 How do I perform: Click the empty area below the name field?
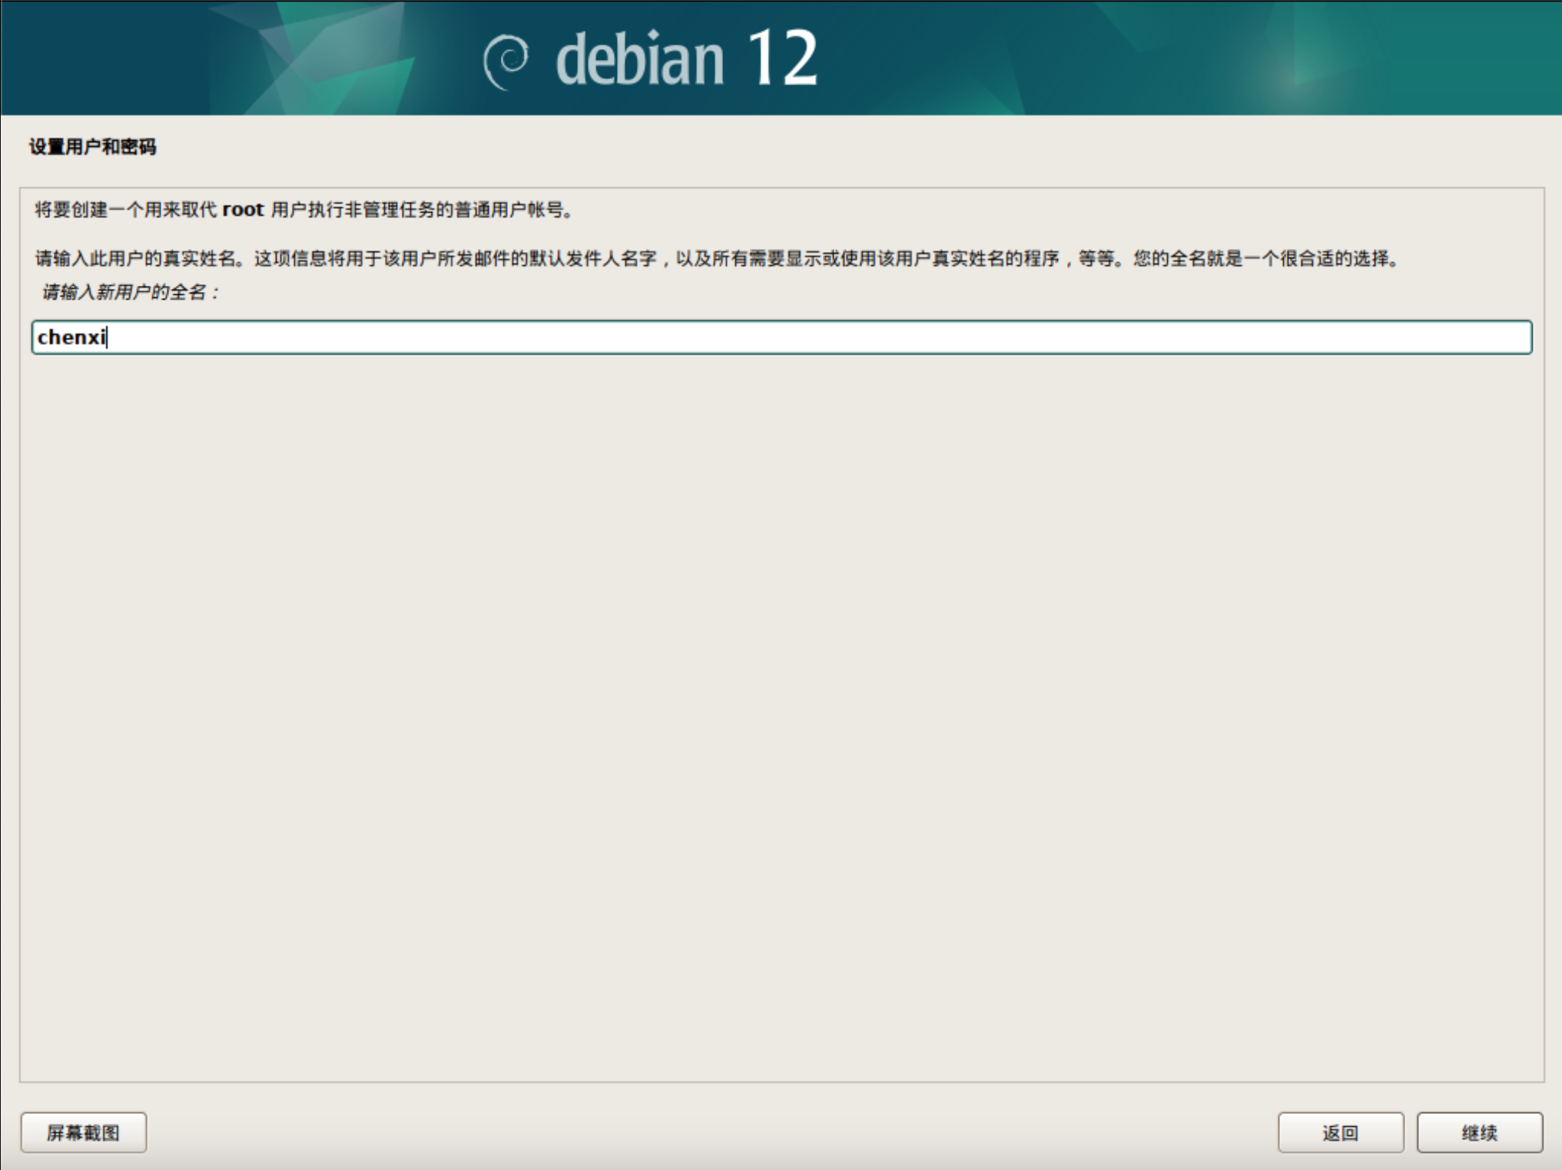click(781, 691)
